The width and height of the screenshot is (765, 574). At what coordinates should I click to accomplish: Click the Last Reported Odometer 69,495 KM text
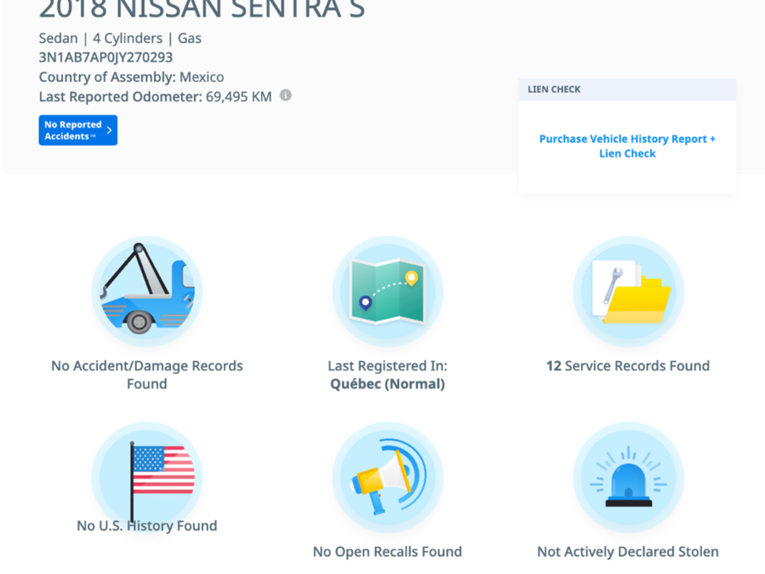[x=155, y=97]
